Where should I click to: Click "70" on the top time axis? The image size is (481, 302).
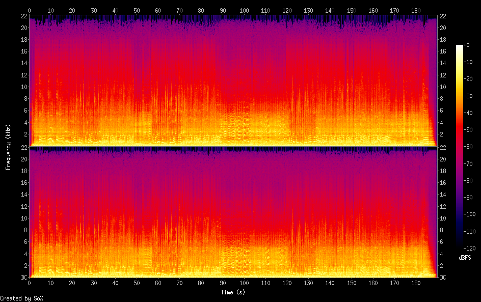tap(180, 10)
